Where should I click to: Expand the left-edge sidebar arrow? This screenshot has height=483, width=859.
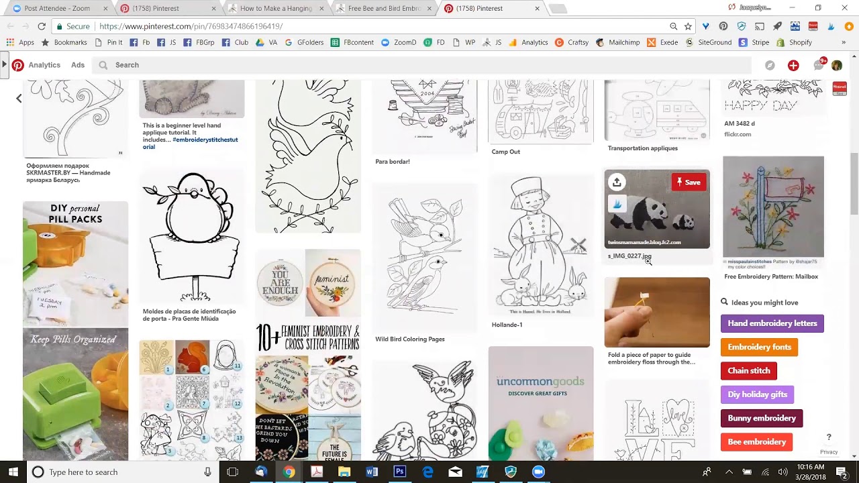coord(4,65)
